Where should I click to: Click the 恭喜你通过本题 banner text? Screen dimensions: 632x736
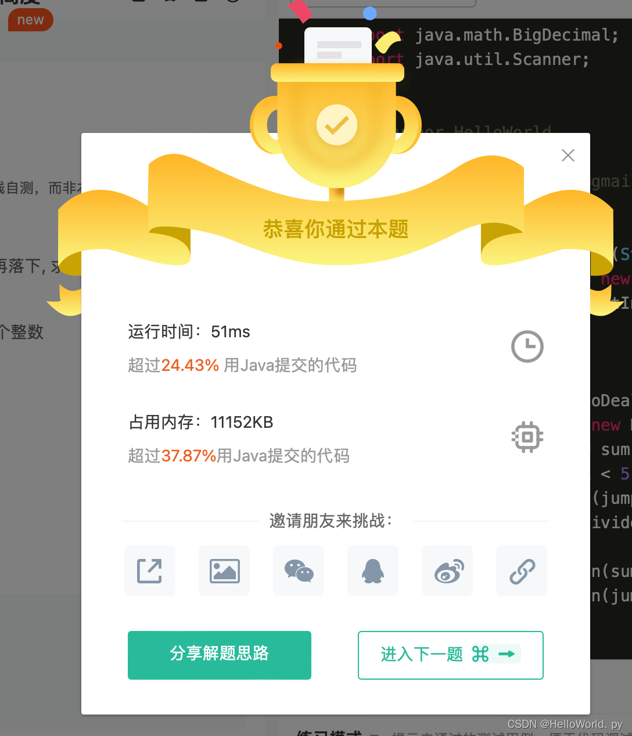click(x=336, y=229)
